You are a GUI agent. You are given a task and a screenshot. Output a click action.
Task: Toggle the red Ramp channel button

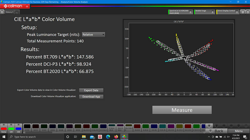pyautogui.click(x=4, y=128)
